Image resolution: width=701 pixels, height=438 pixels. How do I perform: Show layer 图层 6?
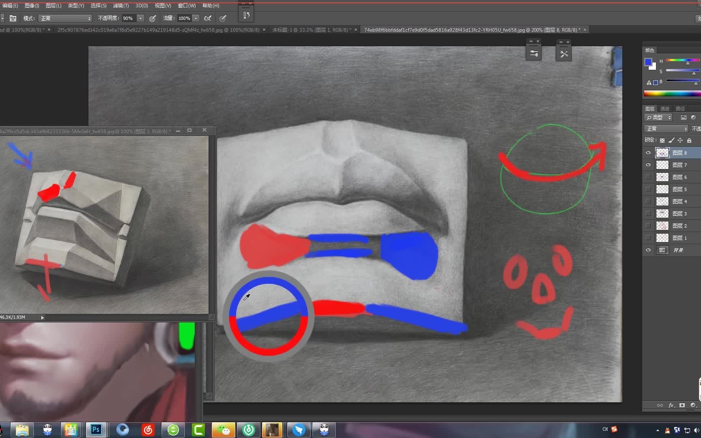[648, 177]
